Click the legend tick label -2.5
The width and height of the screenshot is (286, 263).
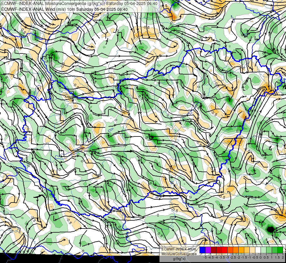pyautogui.click(x=233, y=257)
